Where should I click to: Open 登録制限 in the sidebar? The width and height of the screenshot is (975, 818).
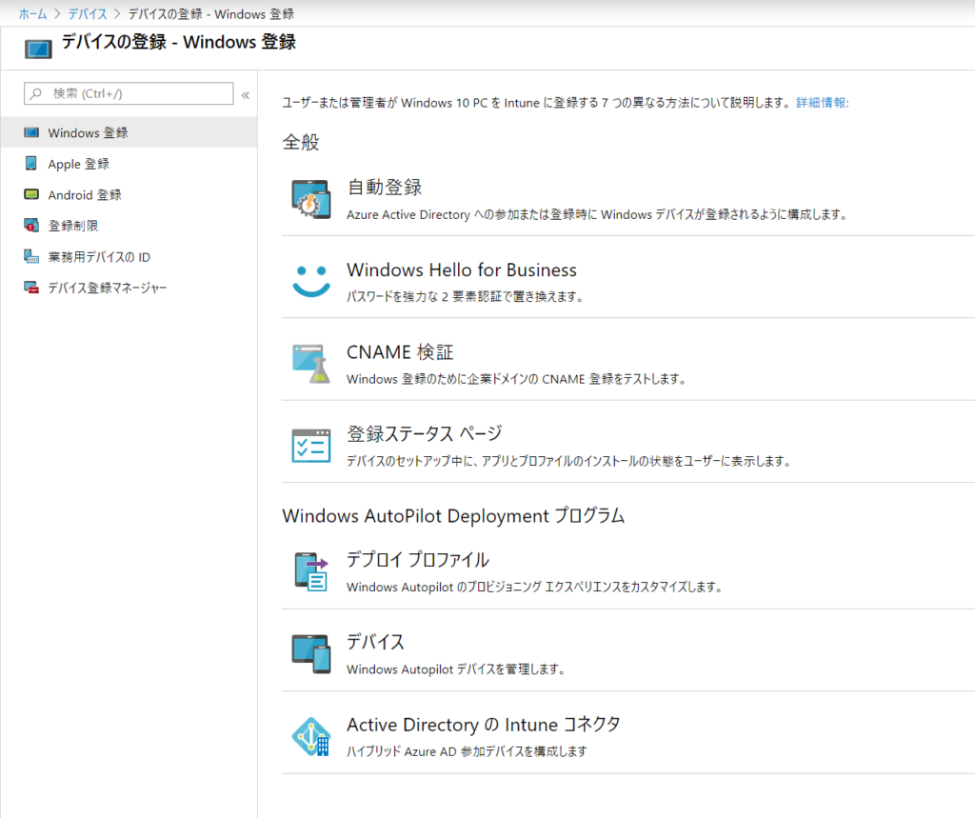129,225
